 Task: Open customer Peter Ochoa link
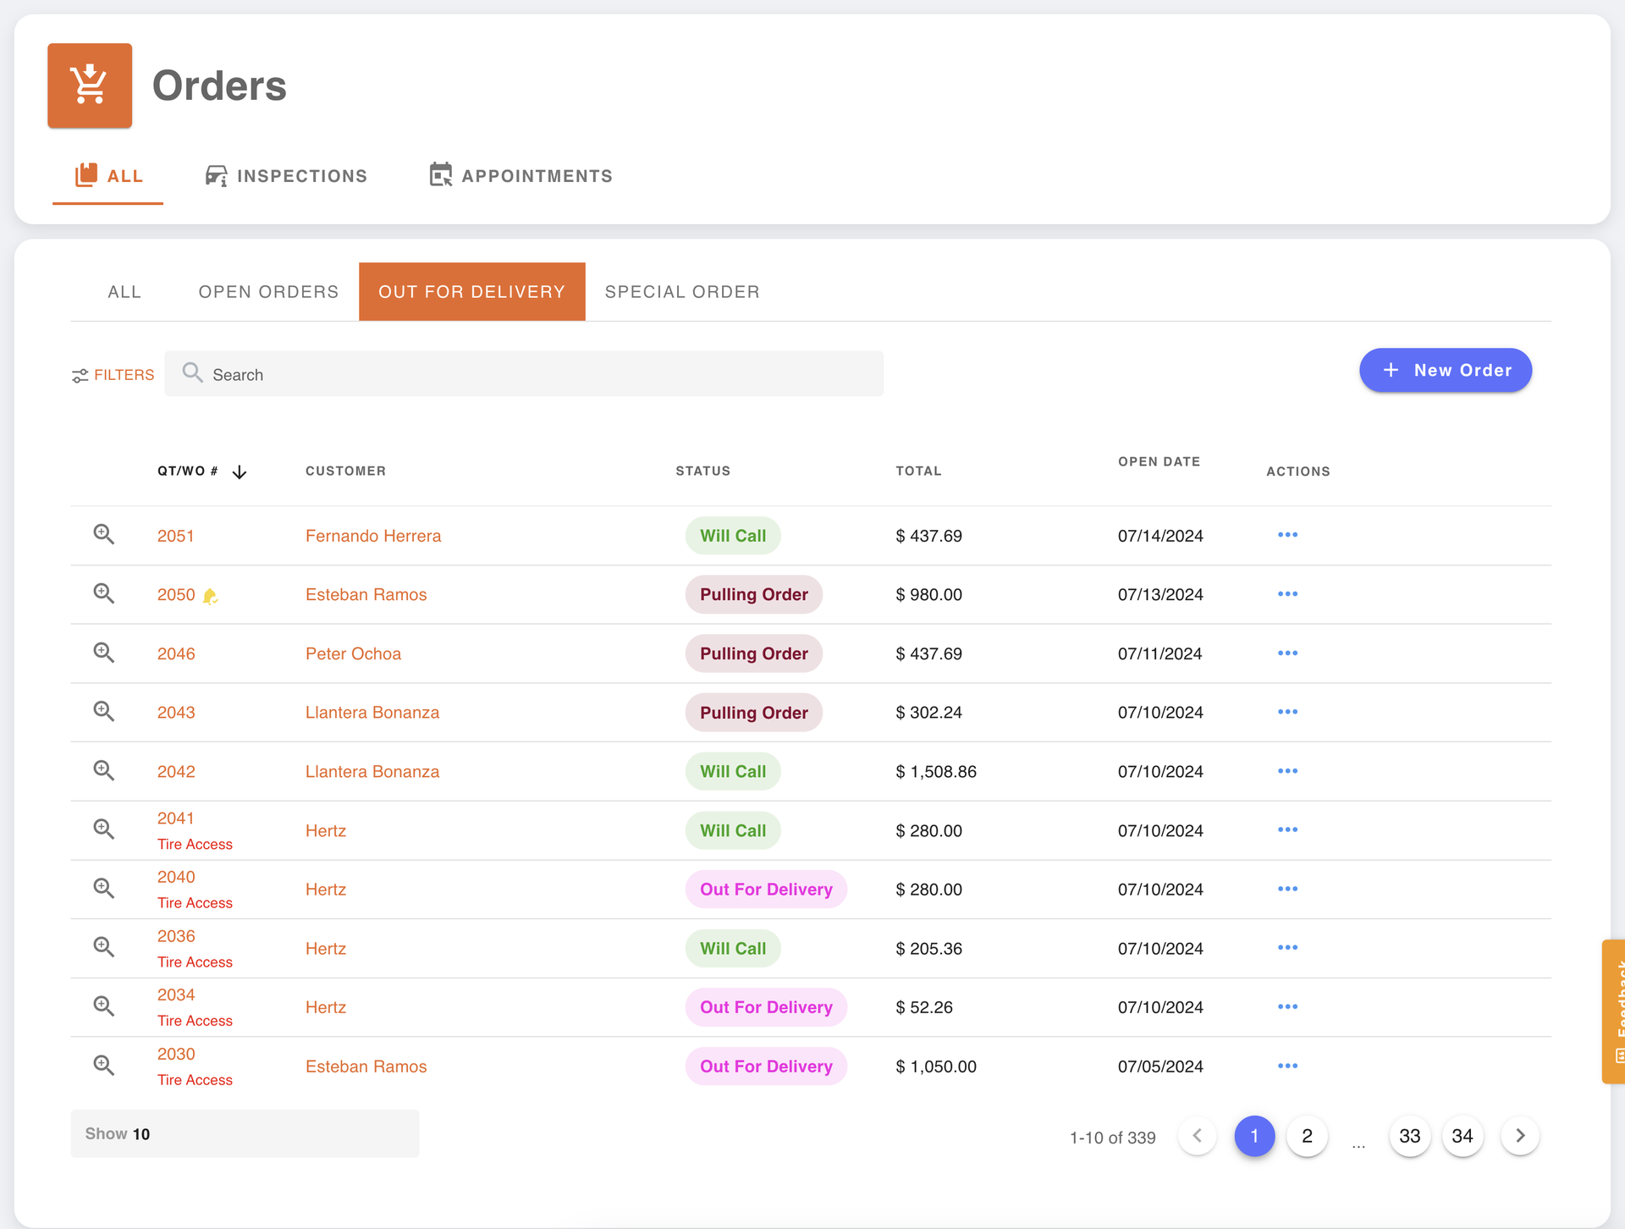tap(353, 653)
